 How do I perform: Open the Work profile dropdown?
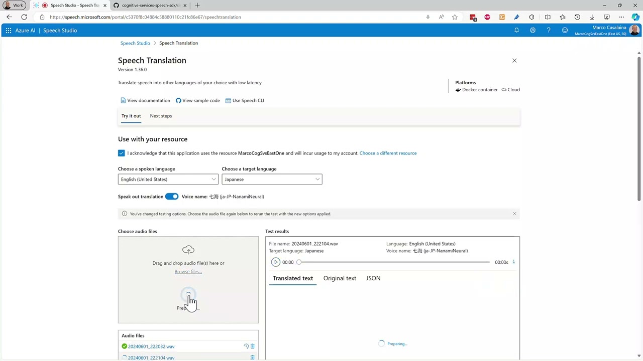[x=14, y=6]
